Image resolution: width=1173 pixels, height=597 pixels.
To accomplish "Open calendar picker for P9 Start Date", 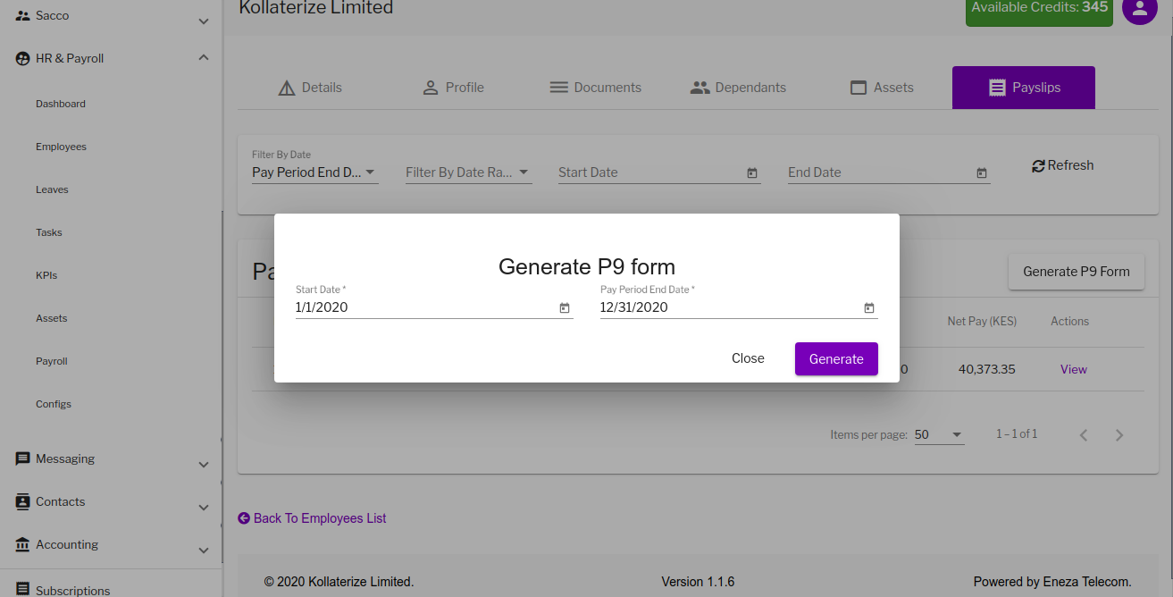I will click(x=565, y=308).
